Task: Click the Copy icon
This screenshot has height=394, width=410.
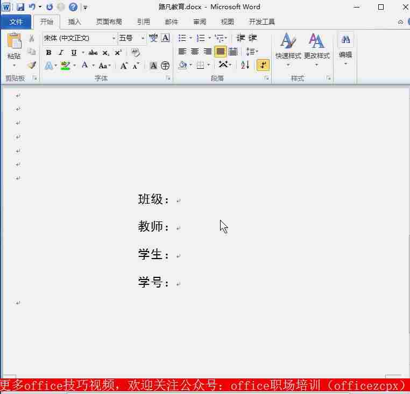Action: coord(32,52)
